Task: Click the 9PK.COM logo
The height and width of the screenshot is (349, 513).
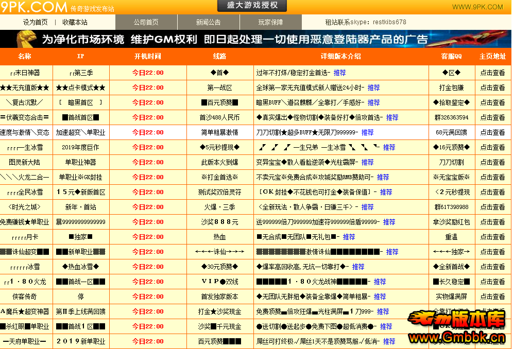Action: (x=34, y=7)
